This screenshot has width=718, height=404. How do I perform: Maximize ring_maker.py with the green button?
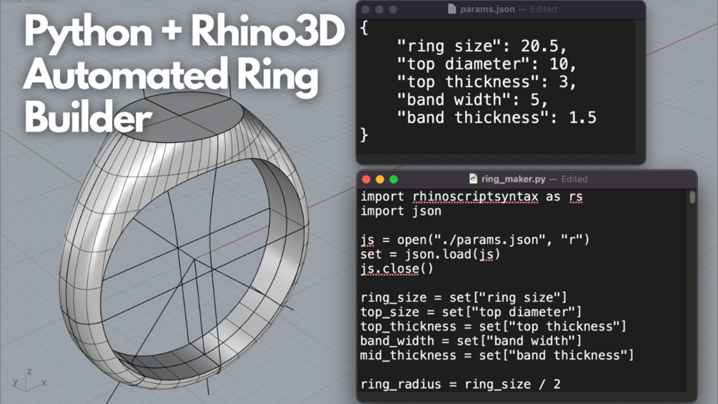[x=394, y=179]
